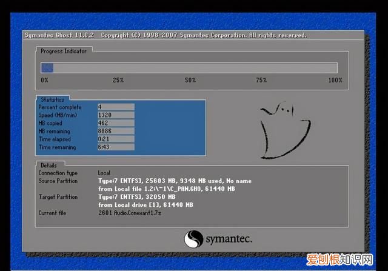Viewport: 388px width, 271px height.
Task: Select the Percent complete value field
Action: 115,107
